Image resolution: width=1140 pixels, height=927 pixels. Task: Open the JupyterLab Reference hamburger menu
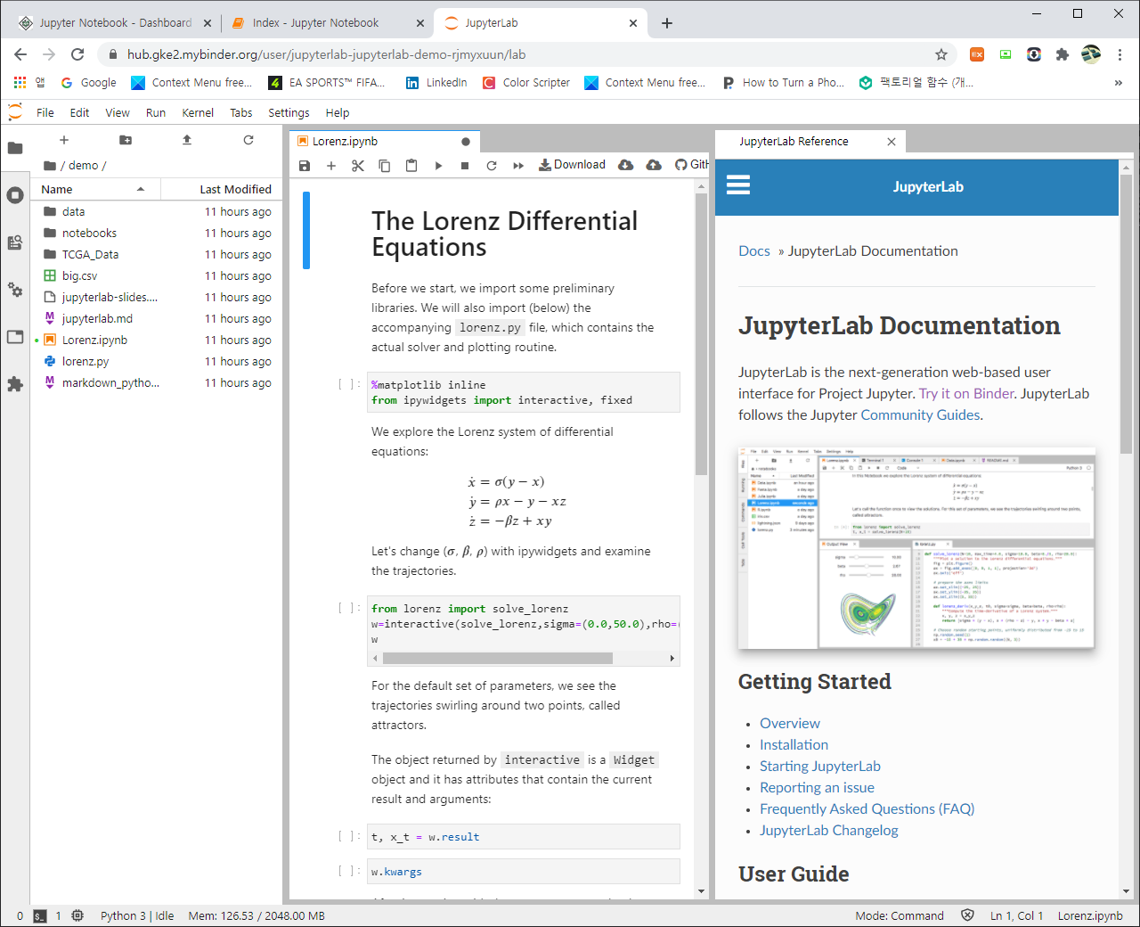[x=738, y=185]
